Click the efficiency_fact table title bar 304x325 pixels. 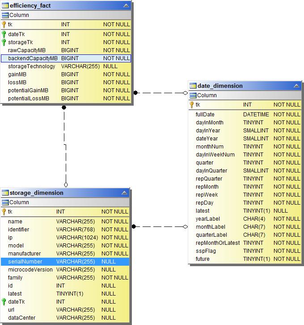click(x=66, y=6)
